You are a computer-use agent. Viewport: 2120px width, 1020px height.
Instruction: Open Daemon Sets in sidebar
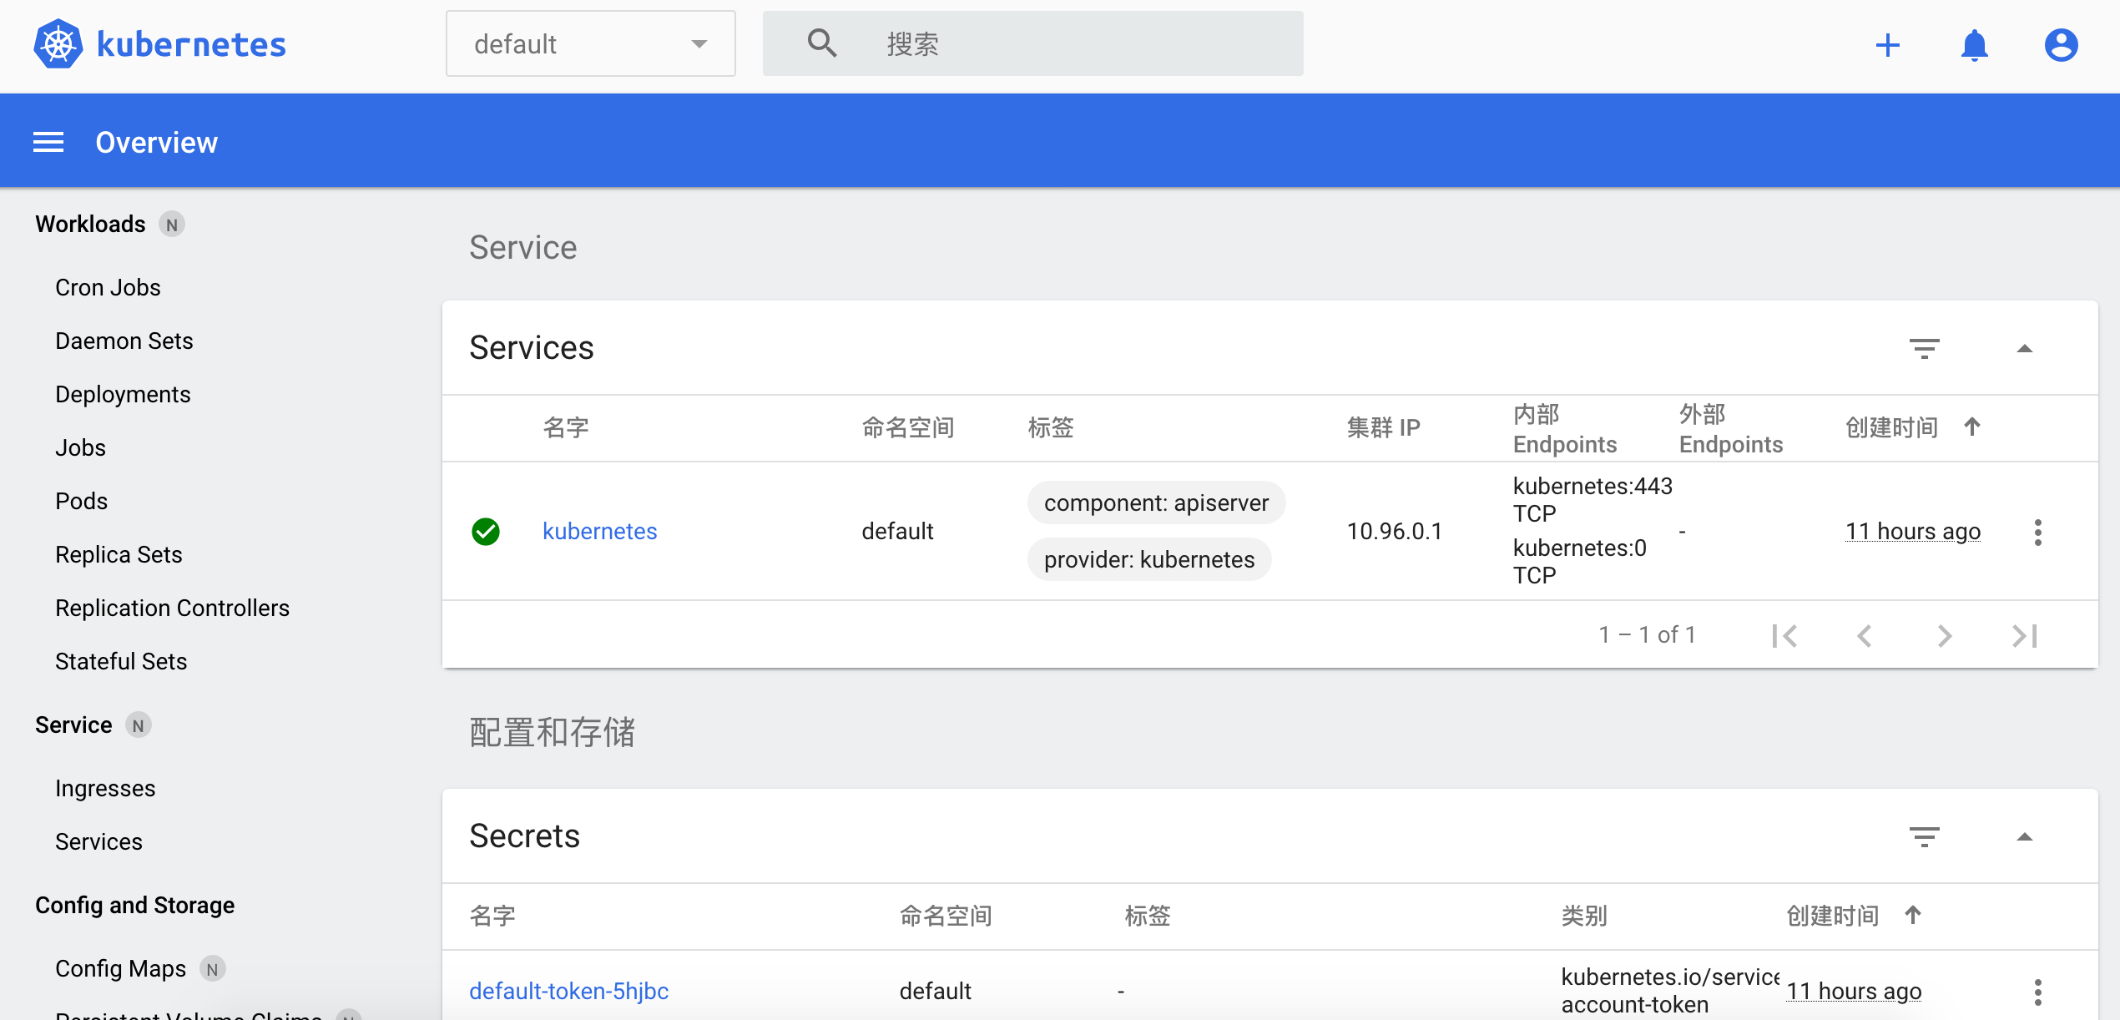click(124, 341)
